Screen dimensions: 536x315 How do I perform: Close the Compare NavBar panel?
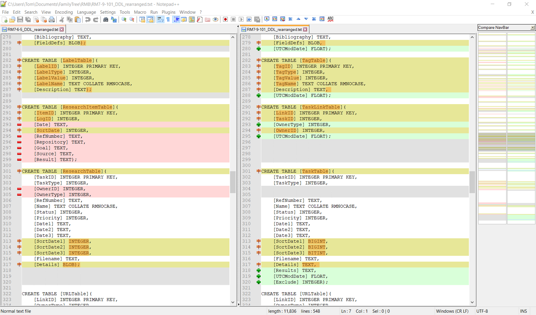(x=533, y=27)
